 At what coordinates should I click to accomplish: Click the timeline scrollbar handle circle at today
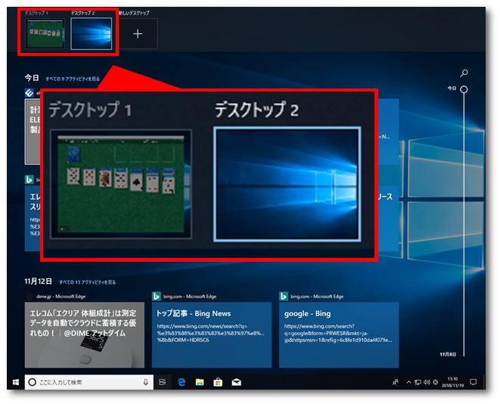pos(464,89)
